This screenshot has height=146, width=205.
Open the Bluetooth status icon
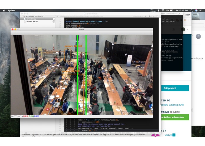point(158,10)
